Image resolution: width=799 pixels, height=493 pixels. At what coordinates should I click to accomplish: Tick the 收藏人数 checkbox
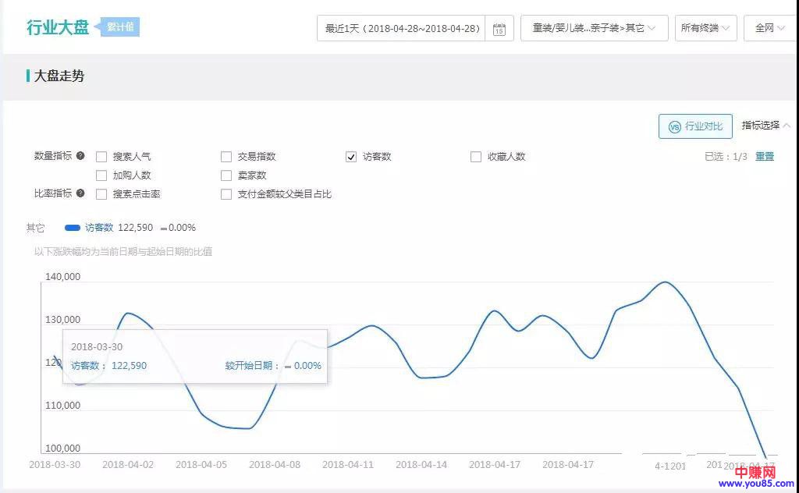point(476,157)
